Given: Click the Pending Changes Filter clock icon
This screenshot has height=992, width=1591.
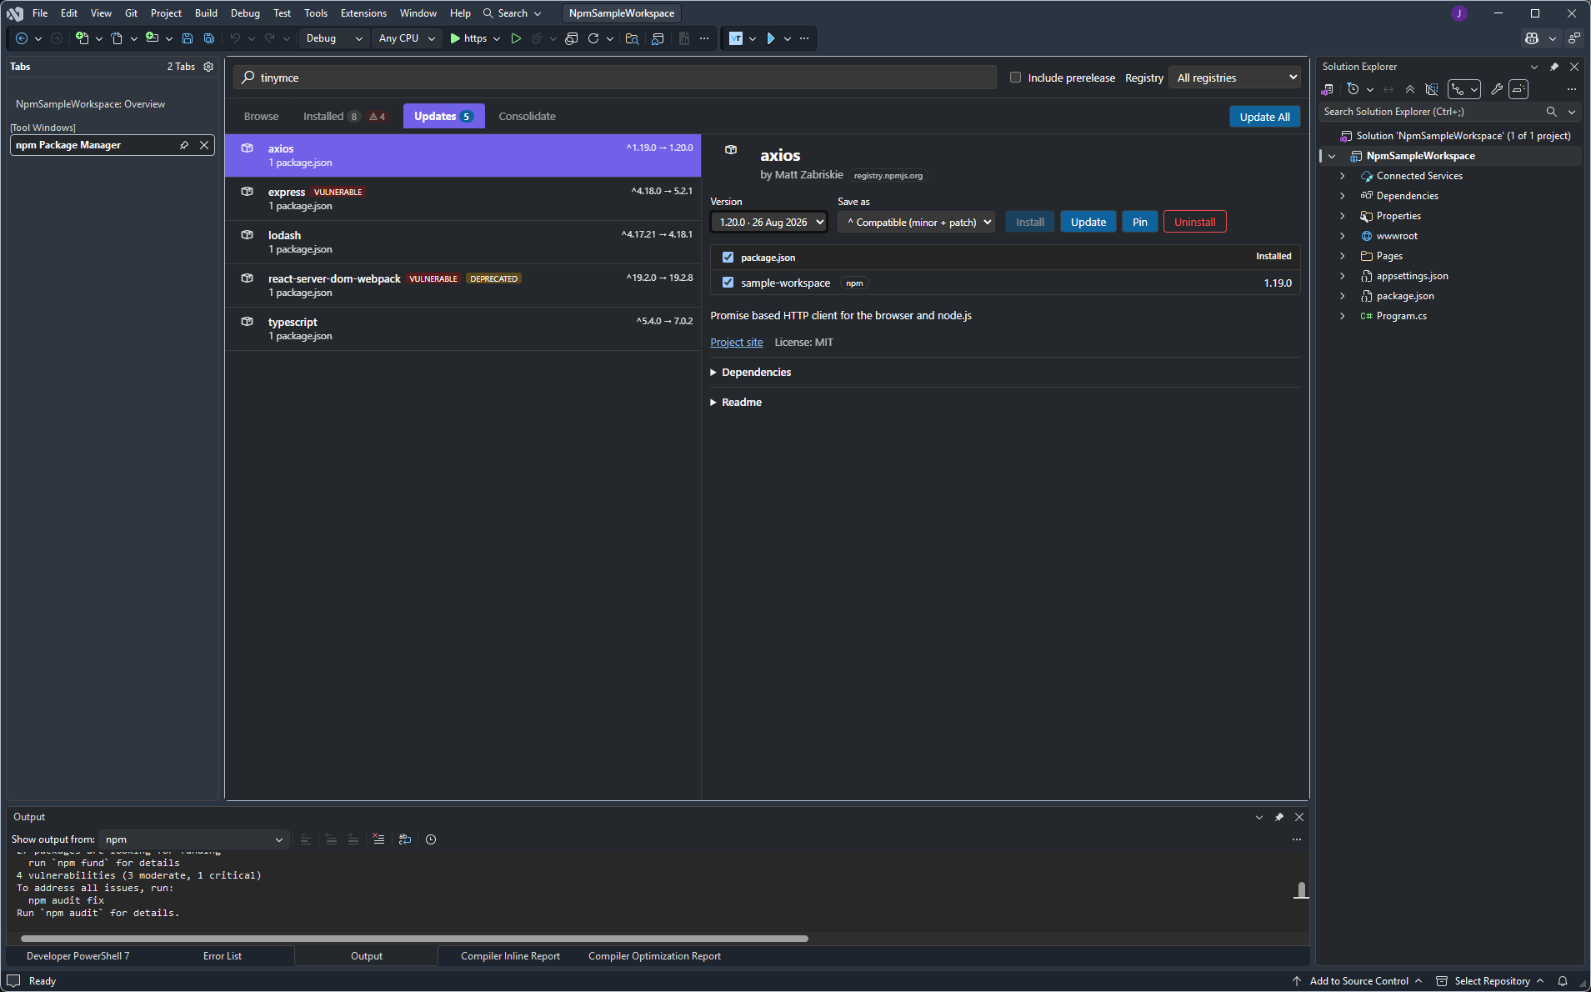Looking at the screenshot, I should click(1353, 89).
